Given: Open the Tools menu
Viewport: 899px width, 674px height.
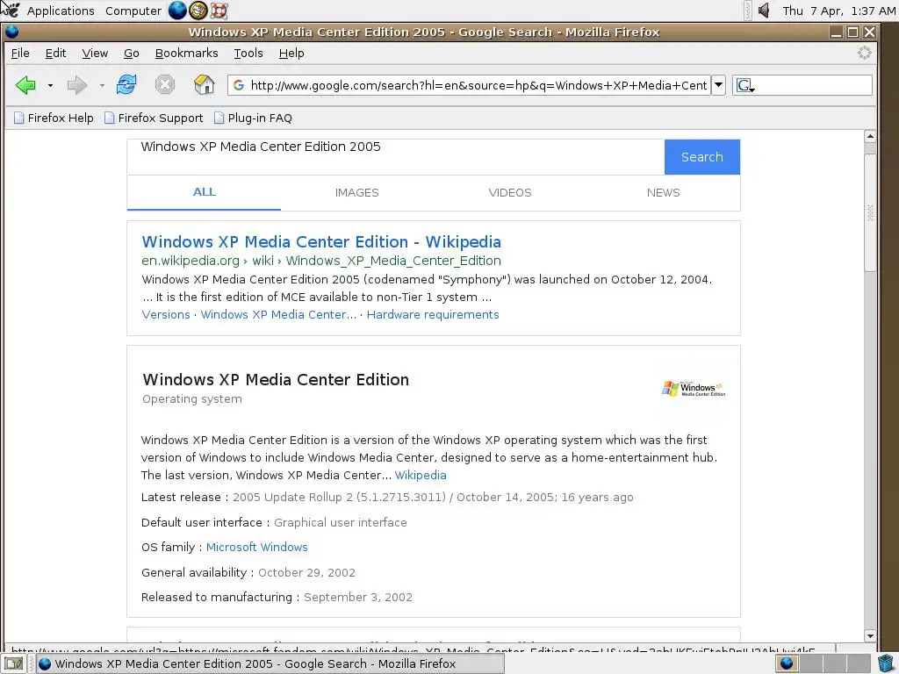Looking at the screenshot, I should [x=248, y=54].
